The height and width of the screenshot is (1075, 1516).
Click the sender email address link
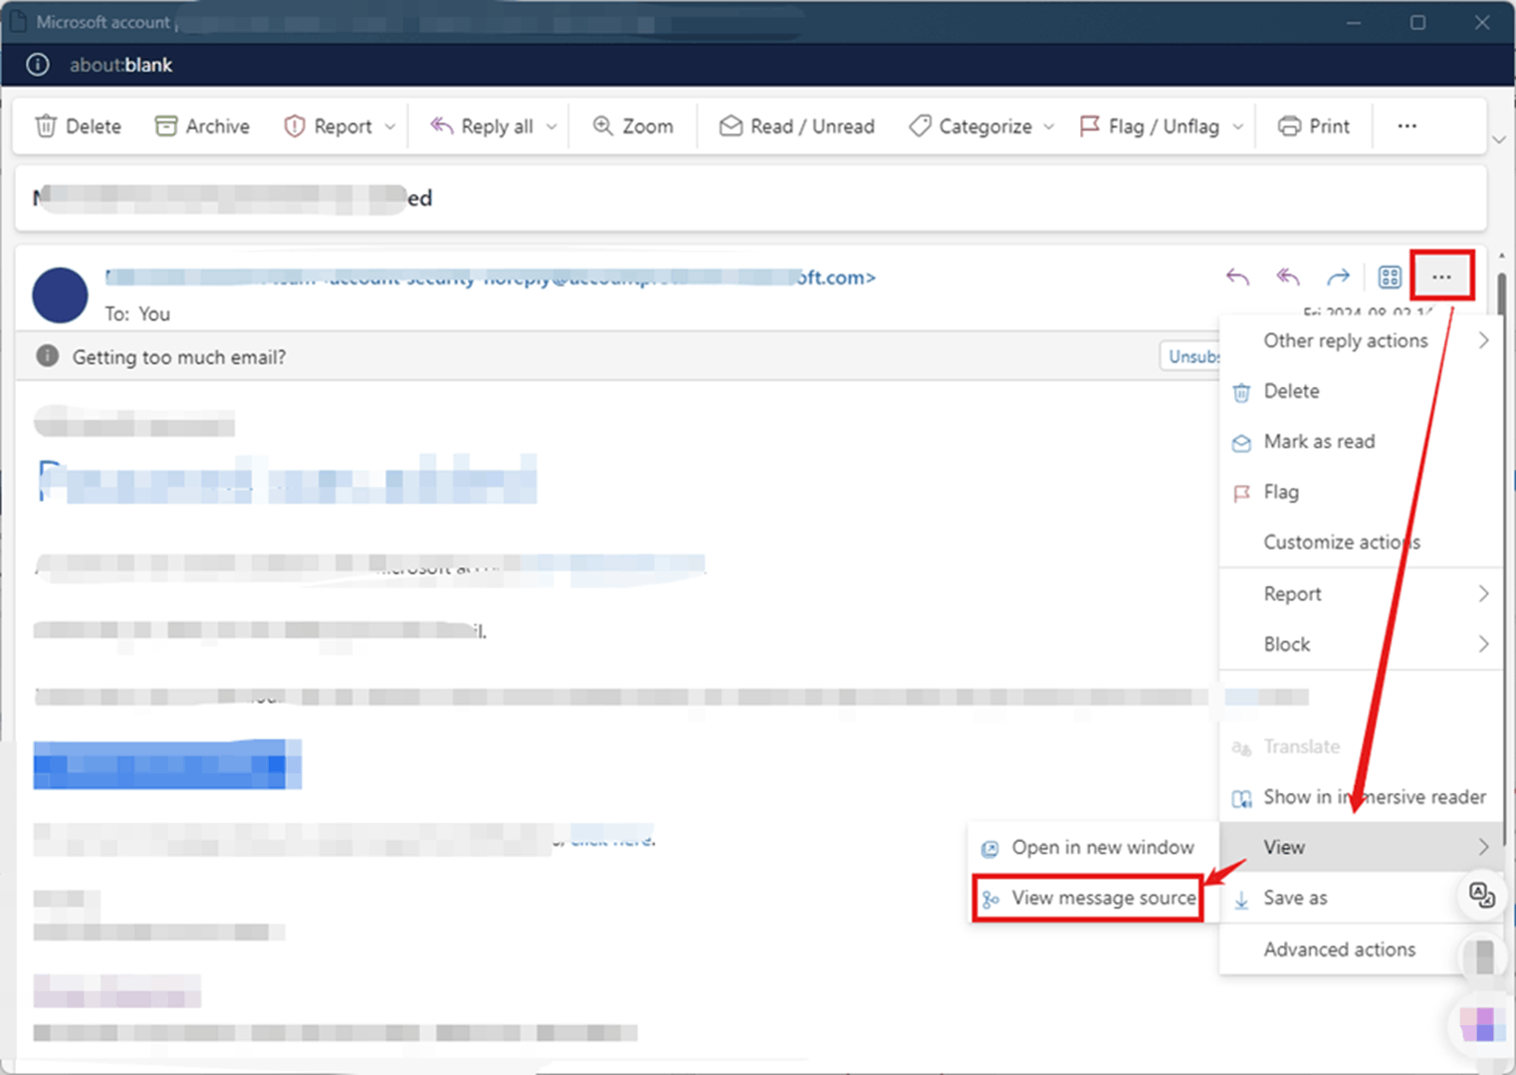(491, 278)
